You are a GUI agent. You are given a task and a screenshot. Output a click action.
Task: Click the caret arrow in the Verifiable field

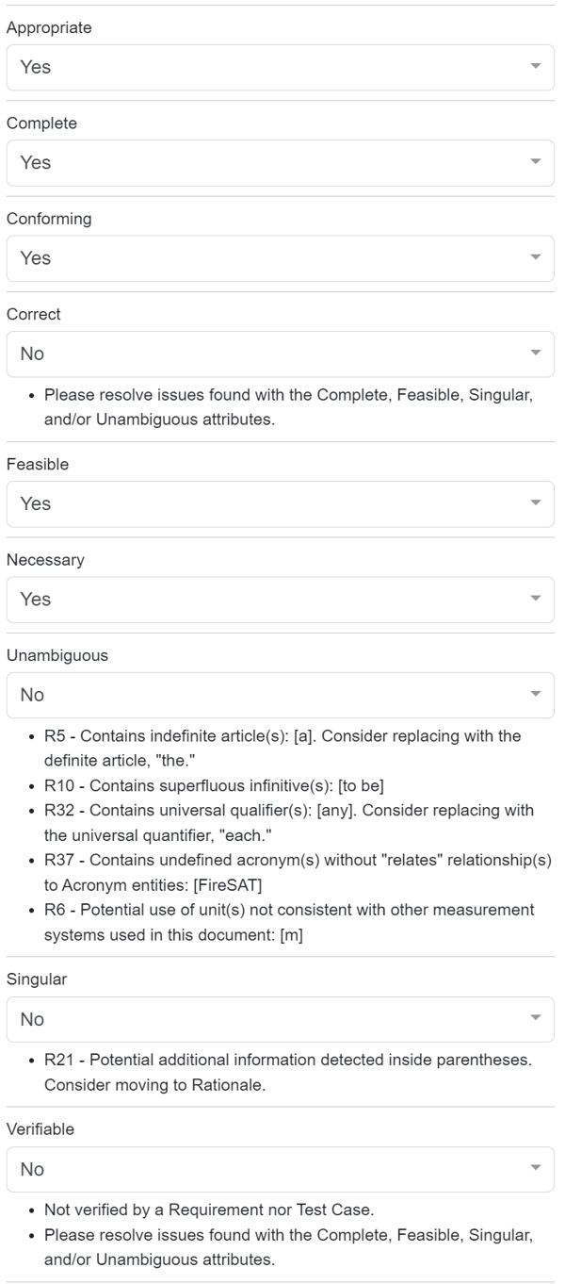click(536, 1169)
